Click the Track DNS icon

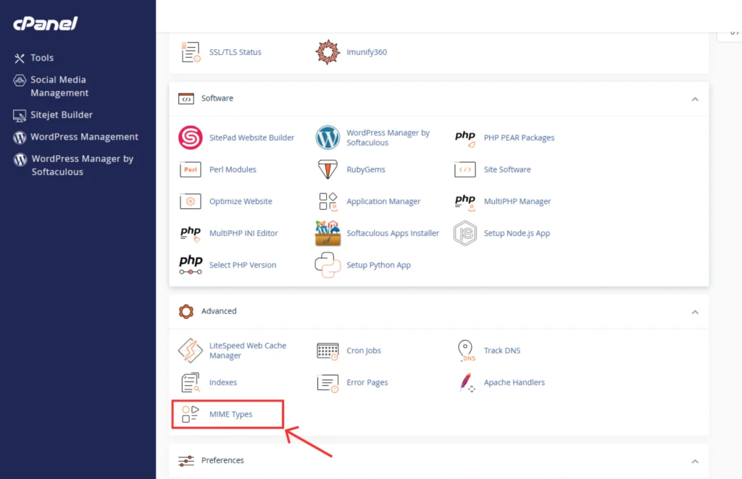[466, 350]
